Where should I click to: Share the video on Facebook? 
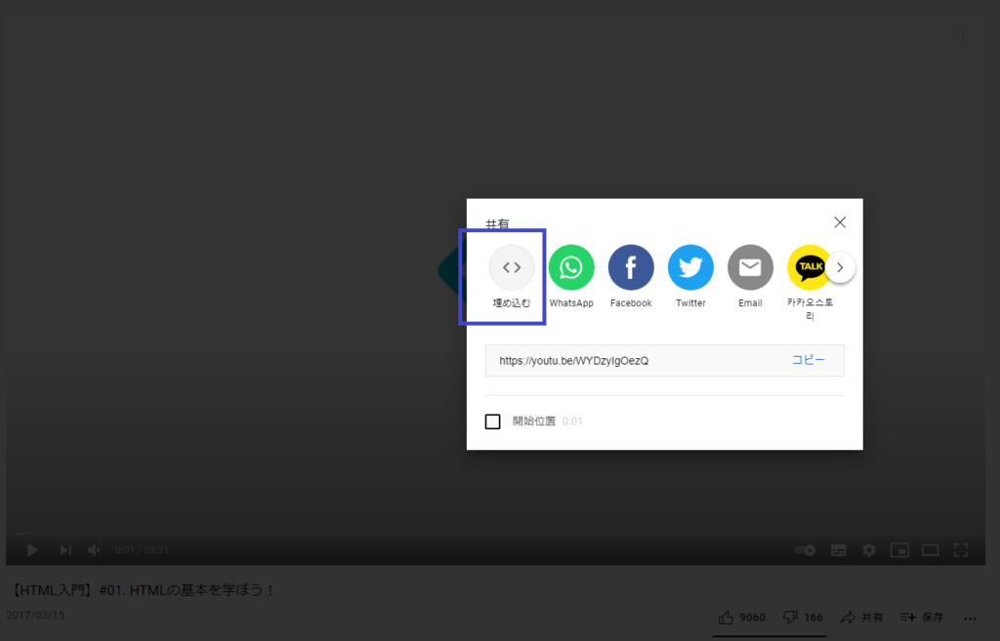[x=631, y=267]
